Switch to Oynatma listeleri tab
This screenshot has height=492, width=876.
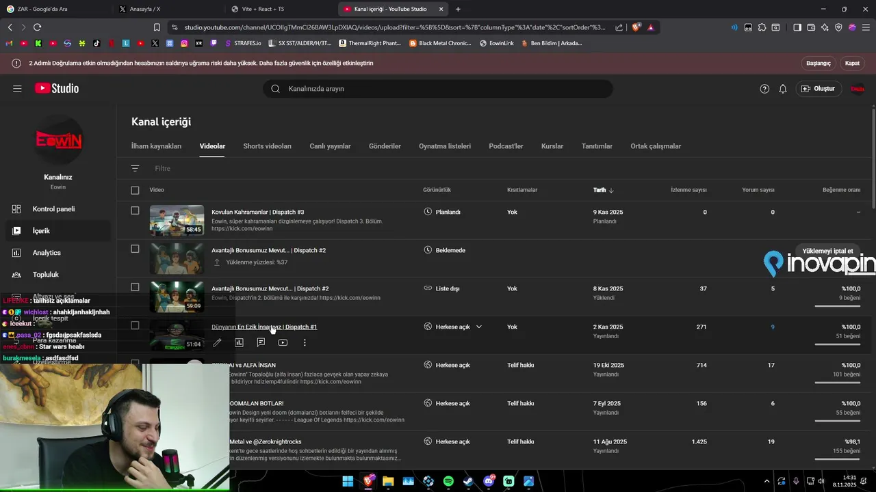pyautogui.click(x=445, y=146)
